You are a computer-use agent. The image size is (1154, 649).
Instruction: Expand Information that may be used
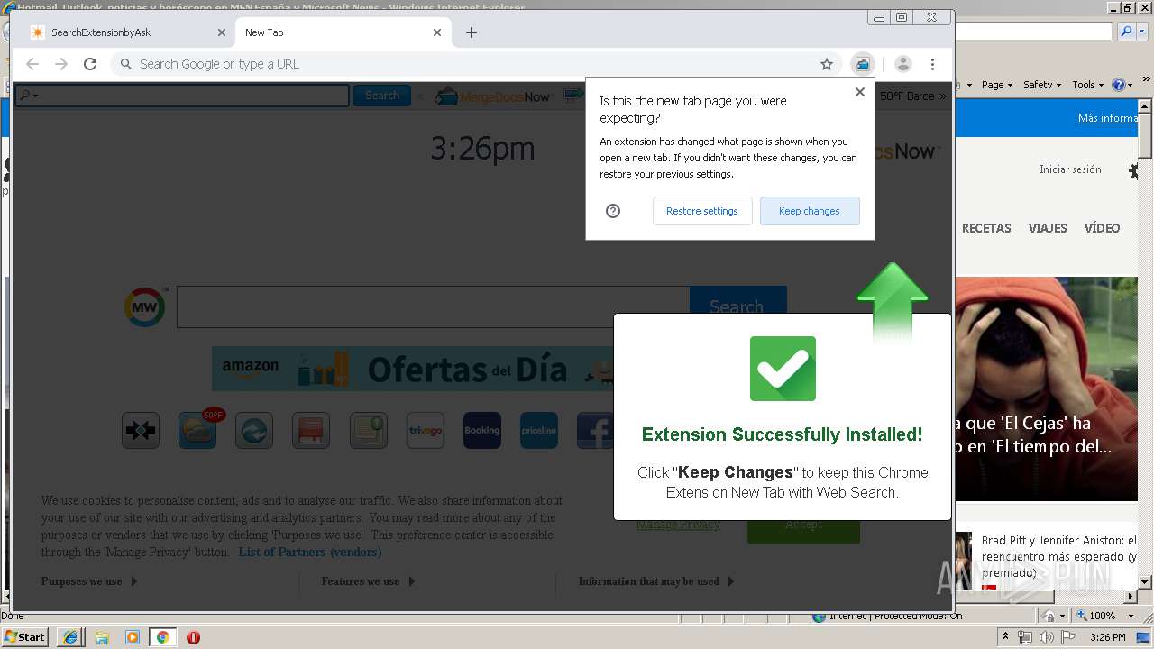point(656,581)
